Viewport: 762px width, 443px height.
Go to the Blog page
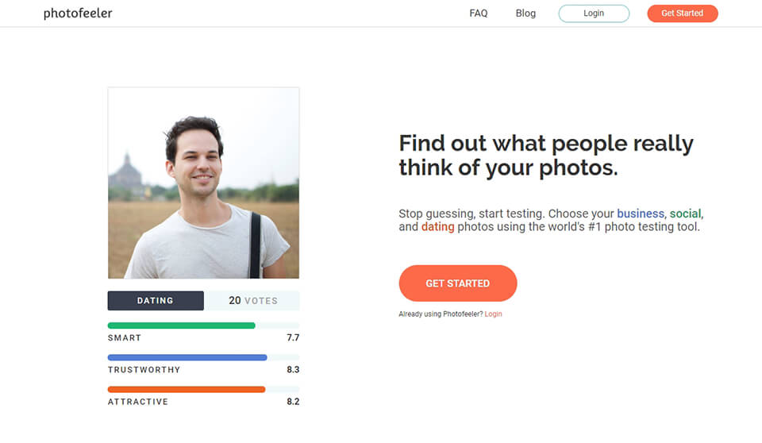525,13
